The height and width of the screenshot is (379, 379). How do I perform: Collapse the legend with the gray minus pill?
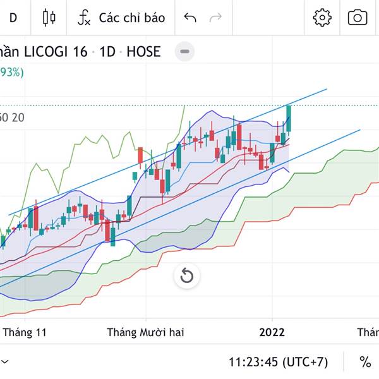tap(184, 52)
